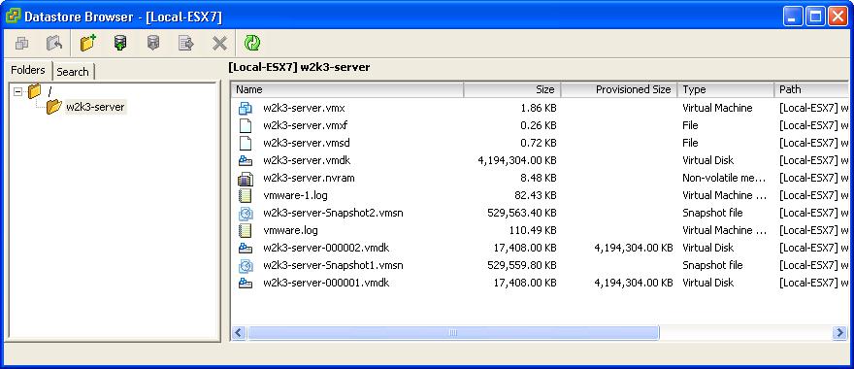Click the horizontal scrollbar right arrow
The image size is (854, 369).
(839, 332)
